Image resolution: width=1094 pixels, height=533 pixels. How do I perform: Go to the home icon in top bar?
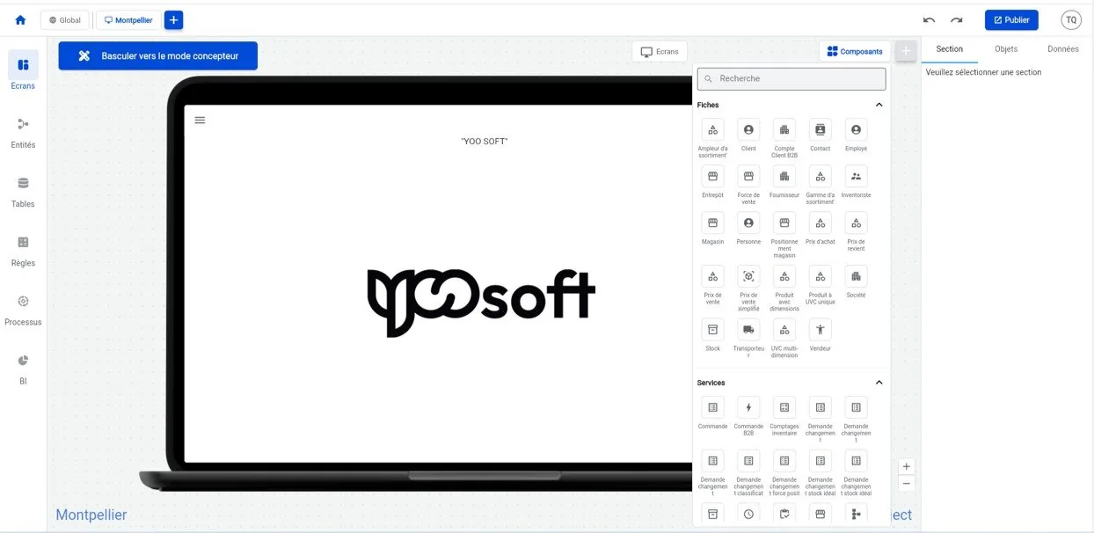click(20, 20)
